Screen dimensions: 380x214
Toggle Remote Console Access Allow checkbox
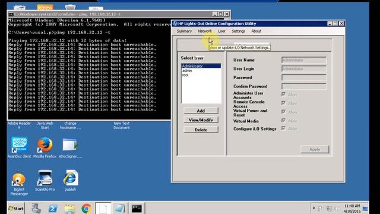tap(283, 103)
